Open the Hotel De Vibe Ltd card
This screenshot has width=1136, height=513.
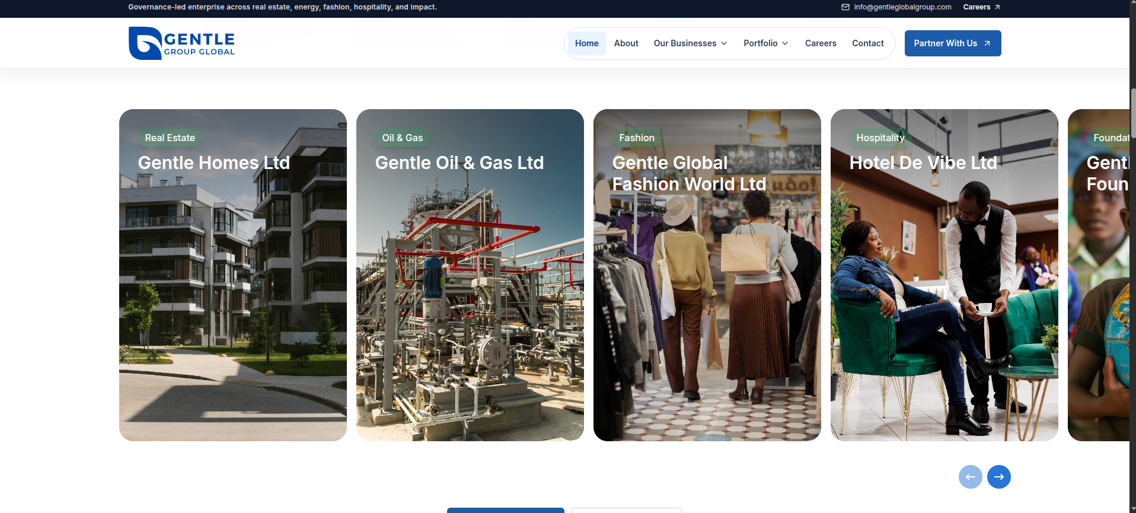944,275
